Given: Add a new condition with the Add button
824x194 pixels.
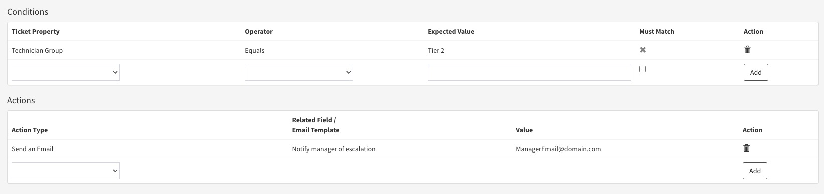Looking at the screenshot, I should pyautogui.click(x=756, y=72).
